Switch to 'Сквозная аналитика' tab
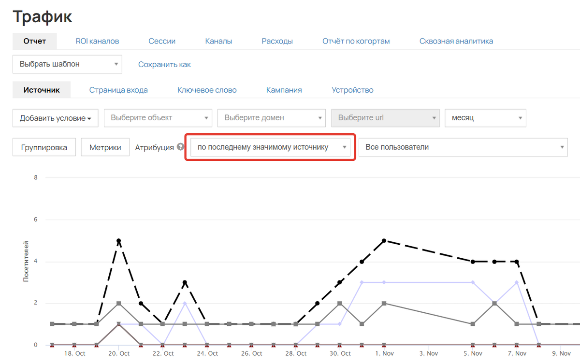 (456, 41)
